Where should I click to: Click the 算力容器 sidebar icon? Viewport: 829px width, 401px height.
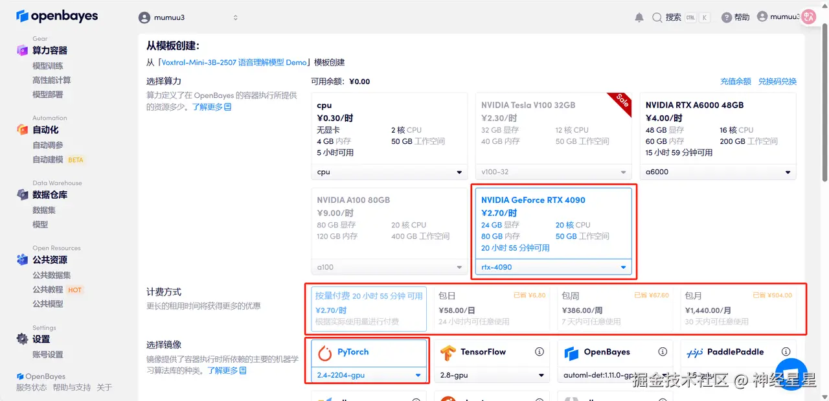click(x=23, y=50)
